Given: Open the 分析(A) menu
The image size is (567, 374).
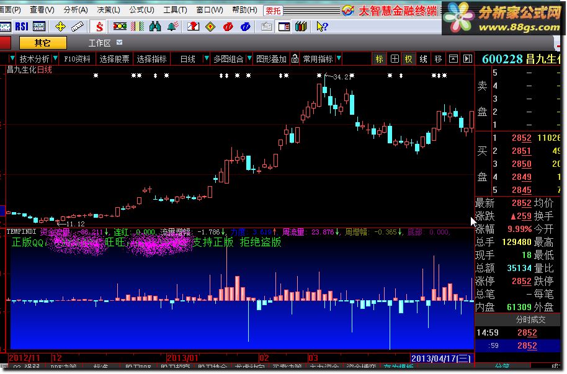Looking at the screenshot, I should 76,10.
